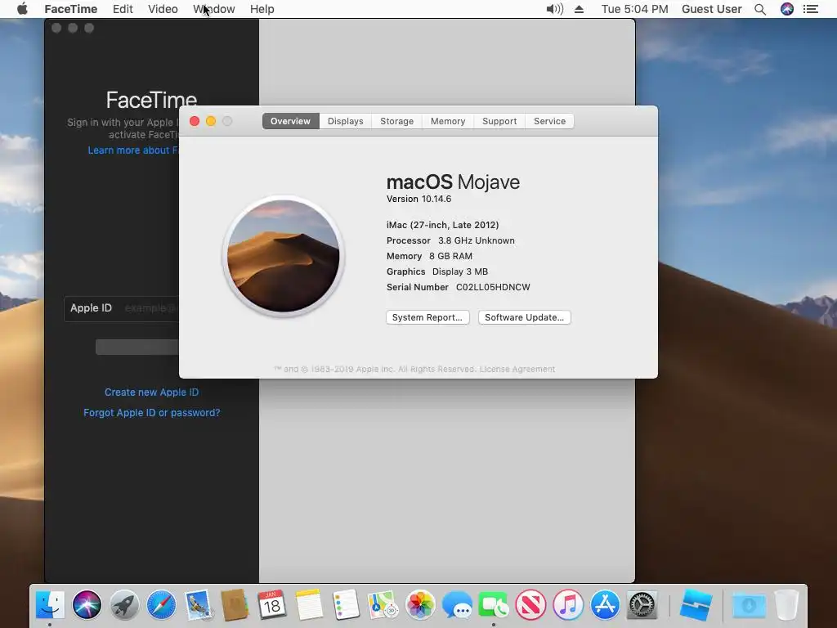Click the clock Tue 5:04 PM
This screenshot has width=837, height=628.
tap(634, 9)
